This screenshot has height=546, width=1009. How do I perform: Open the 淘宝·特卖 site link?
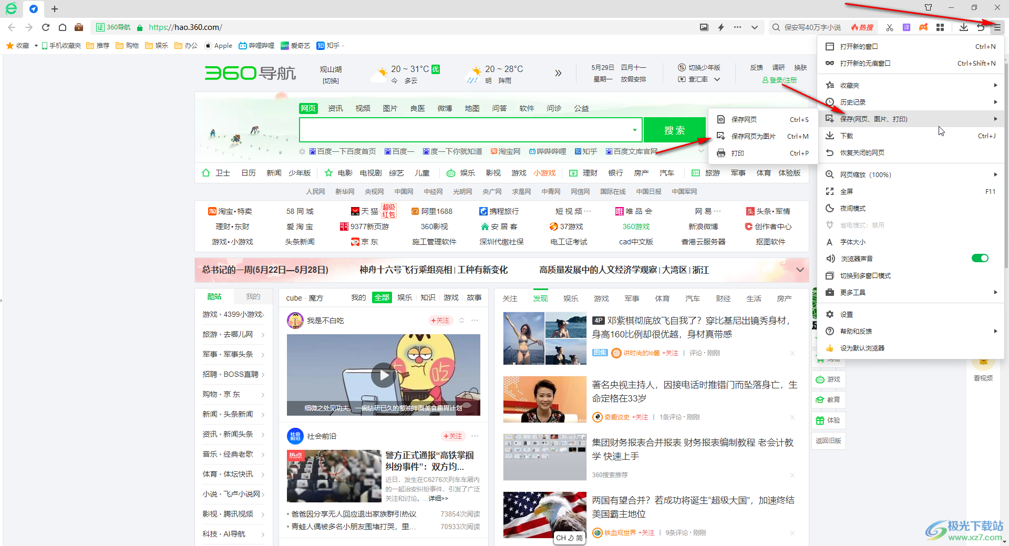pyautogui.click(x=230, y=211)
